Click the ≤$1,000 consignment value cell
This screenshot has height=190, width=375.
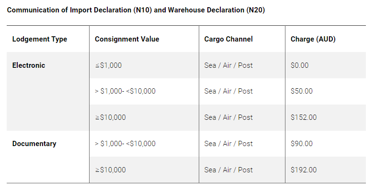pos(108,65)
